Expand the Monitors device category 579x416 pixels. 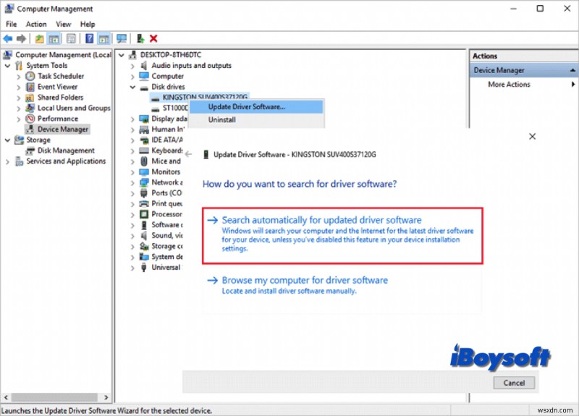coord(132,172)
